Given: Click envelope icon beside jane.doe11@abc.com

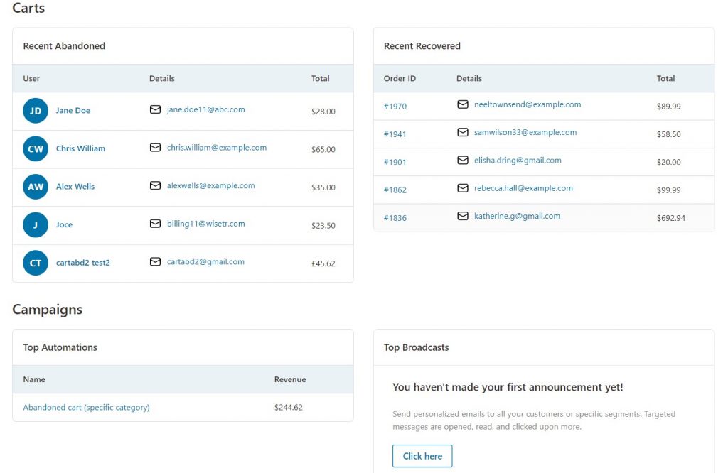Looking at the screenshot, I should [x=155, y=109].
